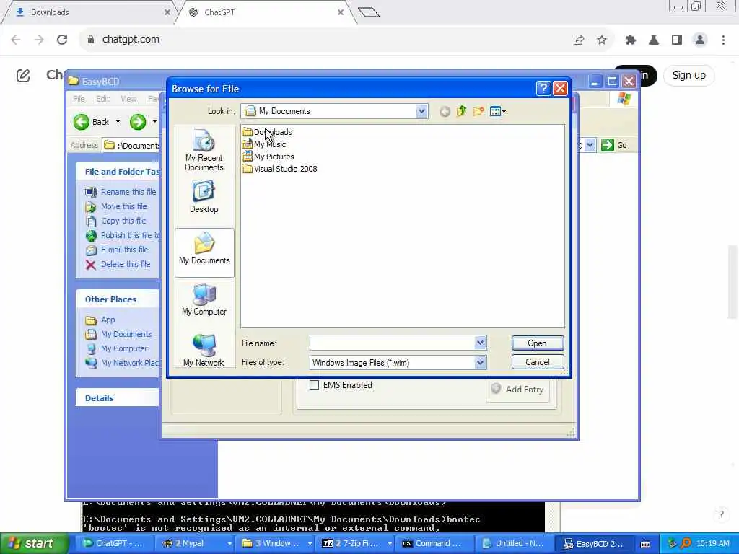Toggle the EMS Enabled checkbox

click(x=314, y=385)
